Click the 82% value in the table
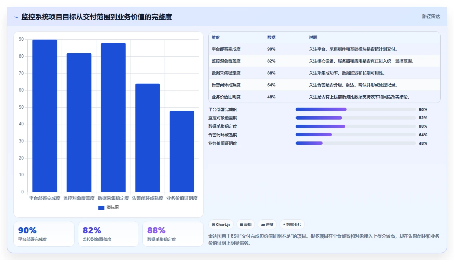The height and width of the screenshot is (260, 454). coord(271,61)
